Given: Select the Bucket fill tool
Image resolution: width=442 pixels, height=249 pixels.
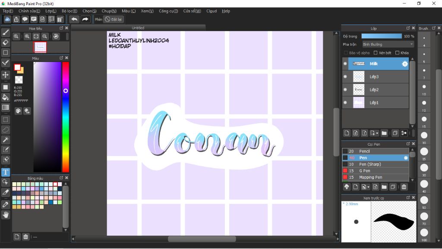Looking at the screenshot, I should [x=5, y=97].
